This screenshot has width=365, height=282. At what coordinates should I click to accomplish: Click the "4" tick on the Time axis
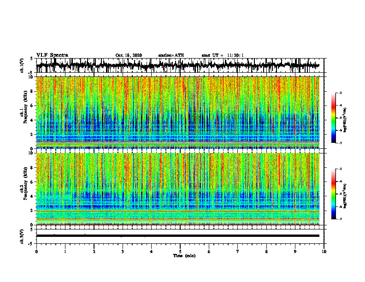[151, 252]
